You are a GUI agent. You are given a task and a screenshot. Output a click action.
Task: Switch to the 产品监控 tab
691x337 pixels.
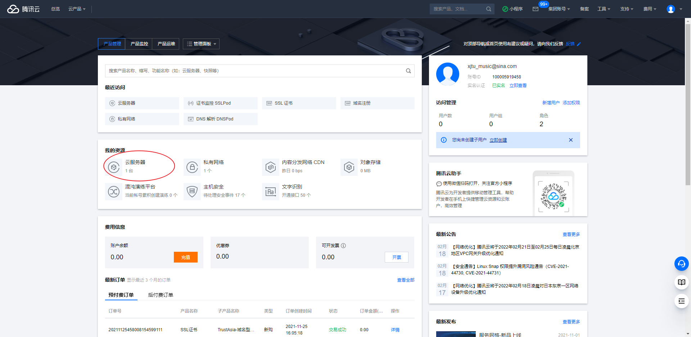139,44
